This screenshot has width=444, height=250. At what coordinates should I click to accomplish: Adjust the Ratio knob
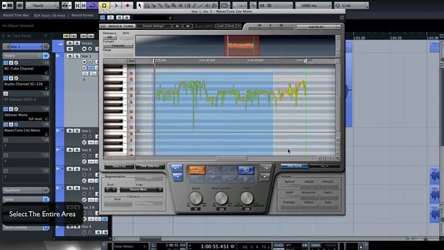coord(247,198)
